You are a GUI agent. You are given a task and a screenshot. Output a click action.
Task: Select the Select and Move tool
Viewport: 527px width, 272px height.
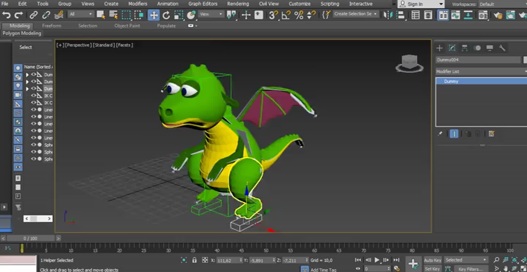pos(153,15)
